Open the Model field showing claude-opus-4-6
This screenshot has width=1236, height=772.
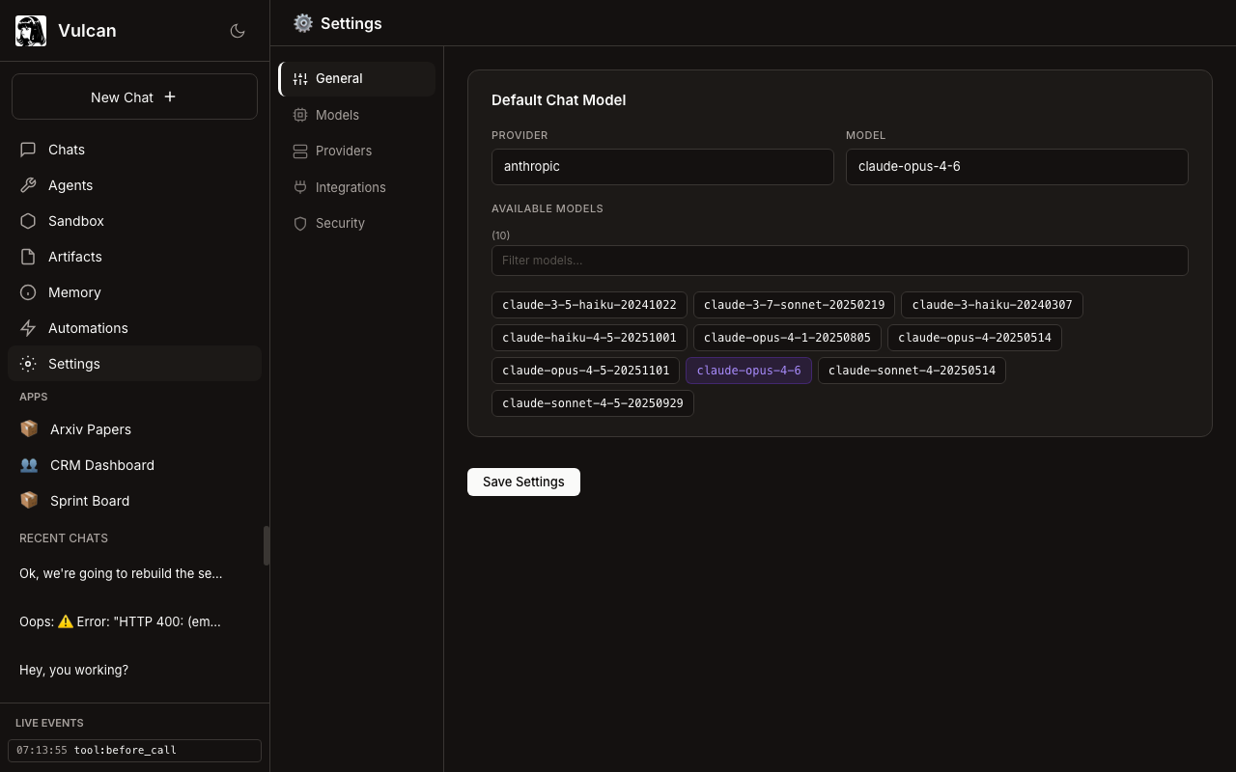coord(1017,167)
